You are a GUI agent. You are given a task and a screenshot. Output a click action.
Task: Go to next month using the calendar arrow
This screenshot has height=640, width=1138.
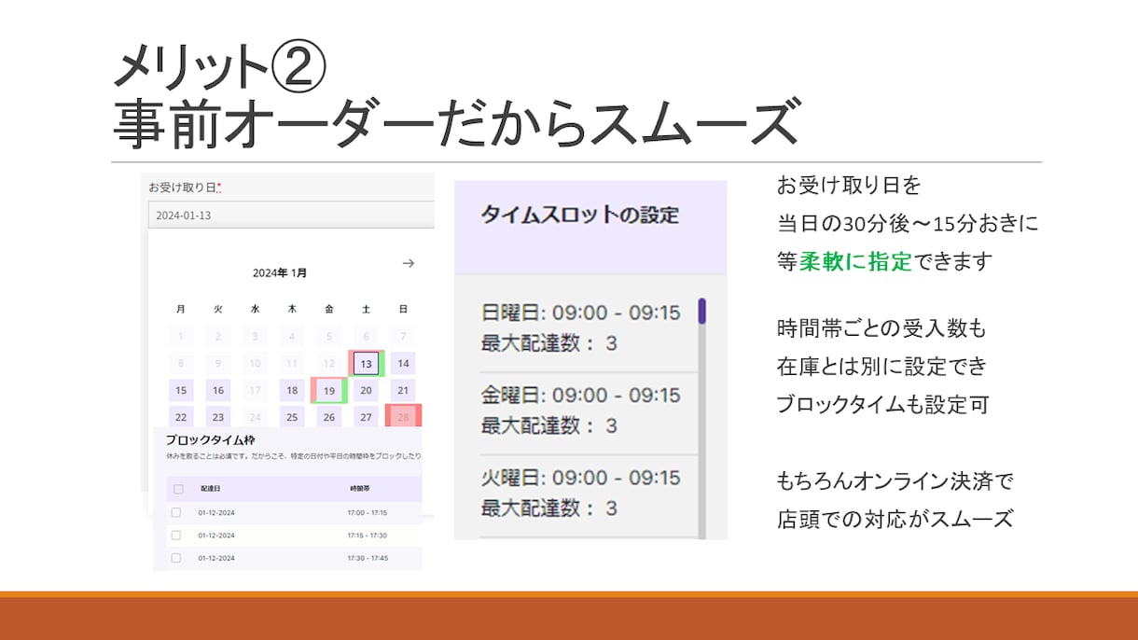(x=408, y=264)
